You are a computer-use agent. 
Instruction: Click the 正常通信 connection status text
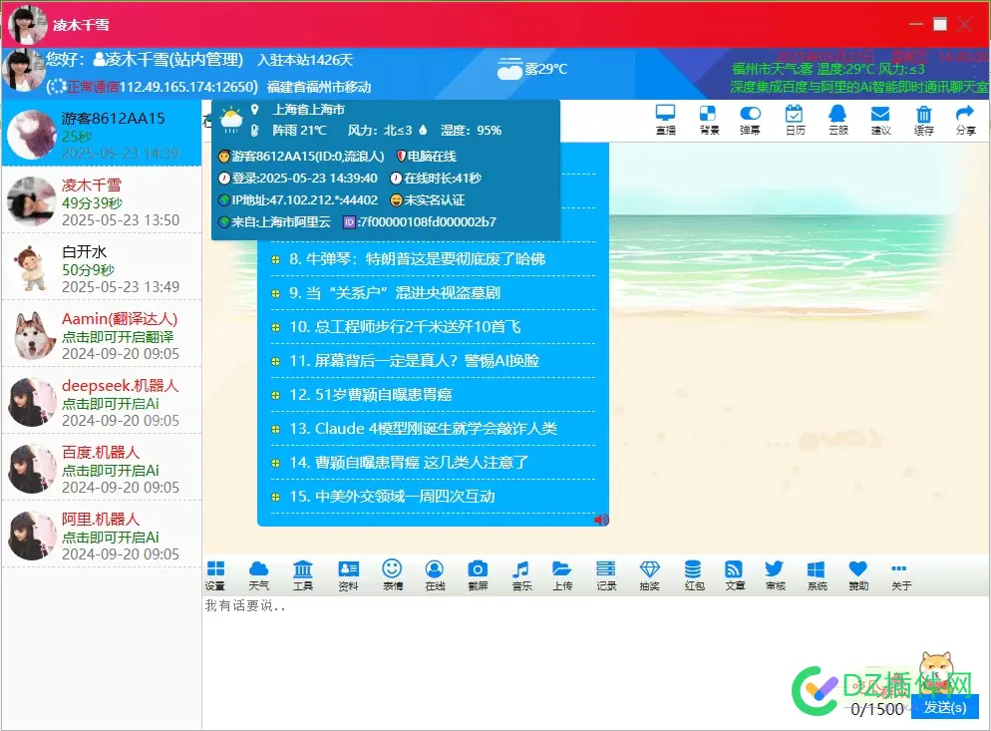93,87
